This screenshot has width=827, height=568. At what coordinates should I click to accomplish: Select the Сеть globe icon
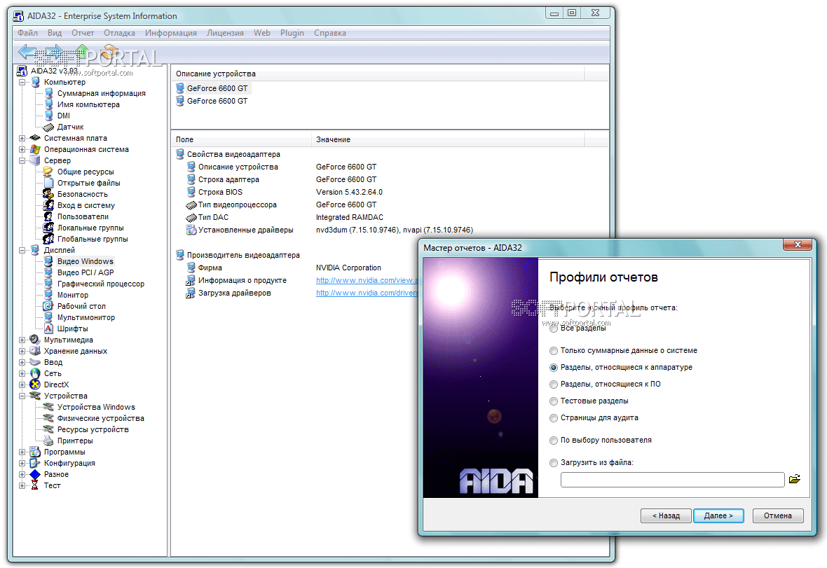35,373
